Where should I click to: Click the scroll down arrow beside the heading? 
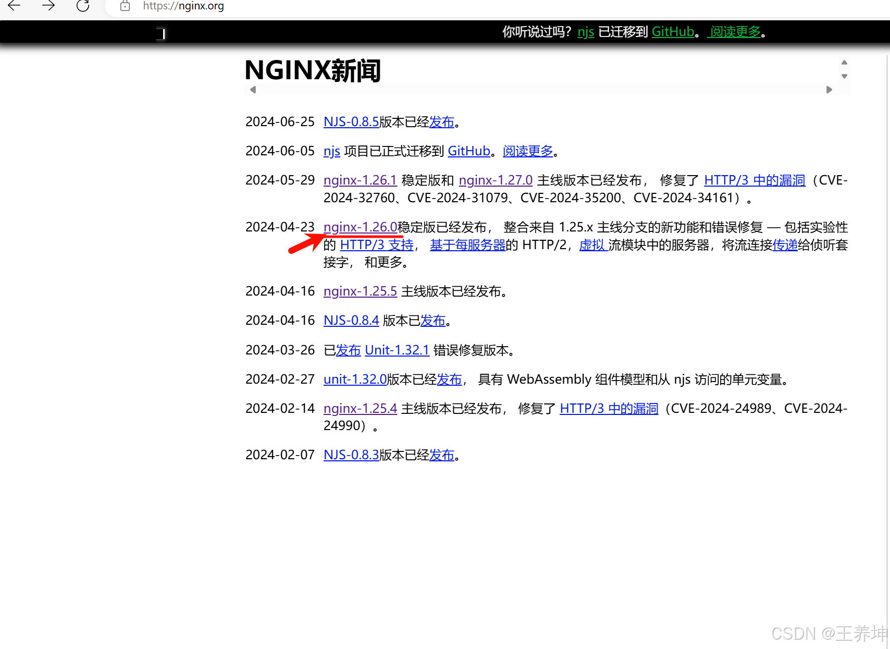click(844, 76)
